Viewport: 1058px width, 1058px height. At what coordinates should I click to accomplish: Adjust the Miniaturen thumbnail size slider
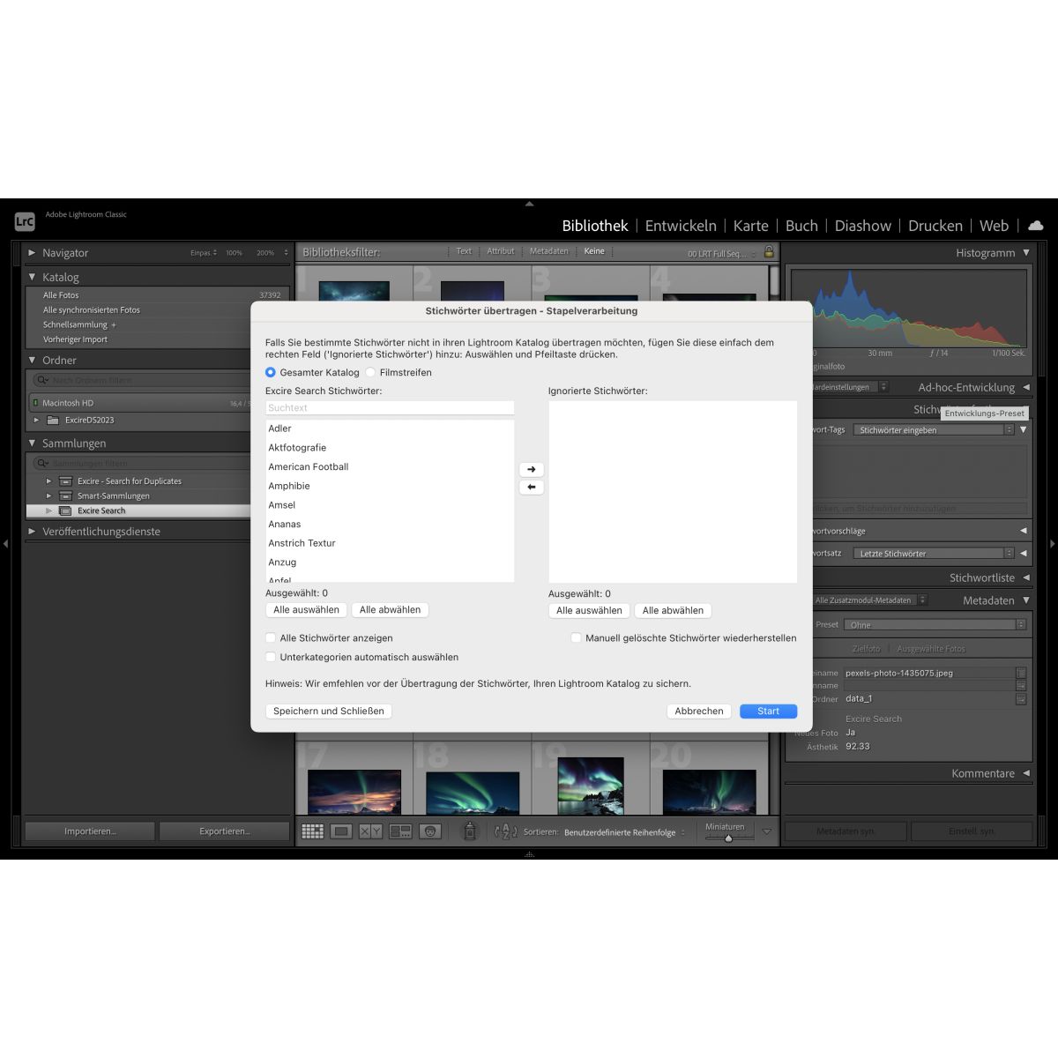coord(728,838)
